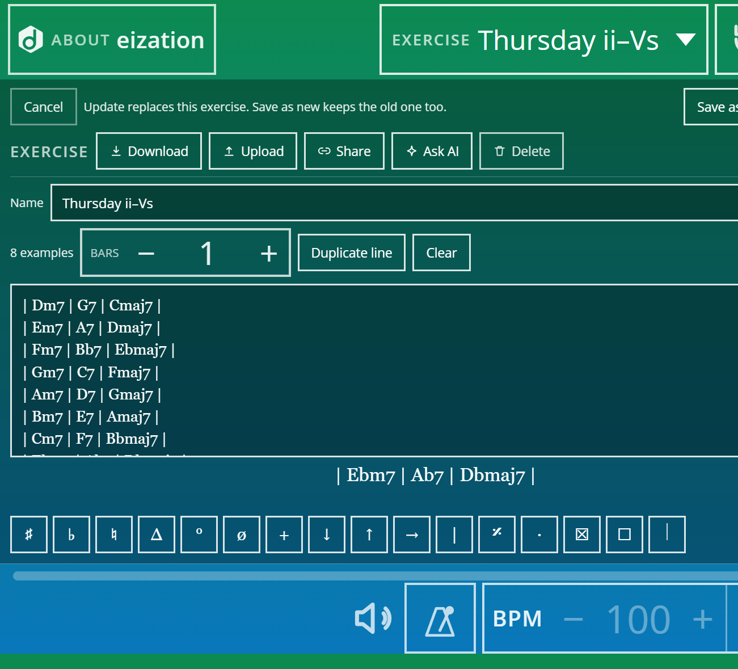Image resolution: width=738 pixels, height=669 pixels.
Task: Insert the crossed box symbol
Action: click(x=582, y=534)
